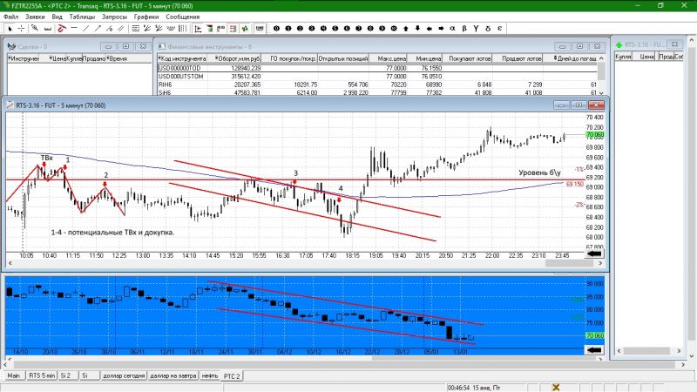Click the status bar X icon

click(x=556, y=388)
